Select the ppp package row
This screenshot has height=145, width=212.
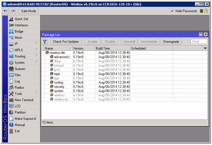point(125,78)
